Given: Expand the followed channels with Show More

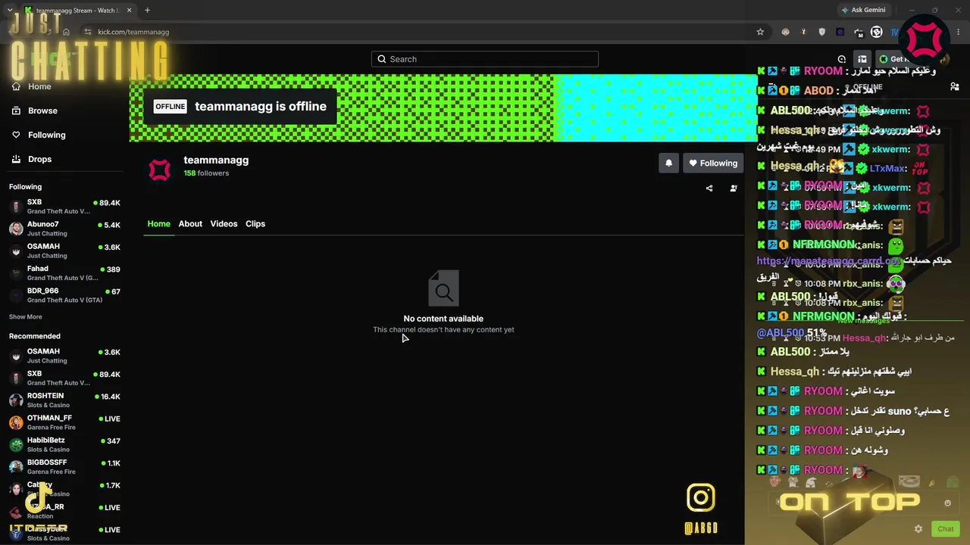Looking at the screenshot, I should point(26,316).
